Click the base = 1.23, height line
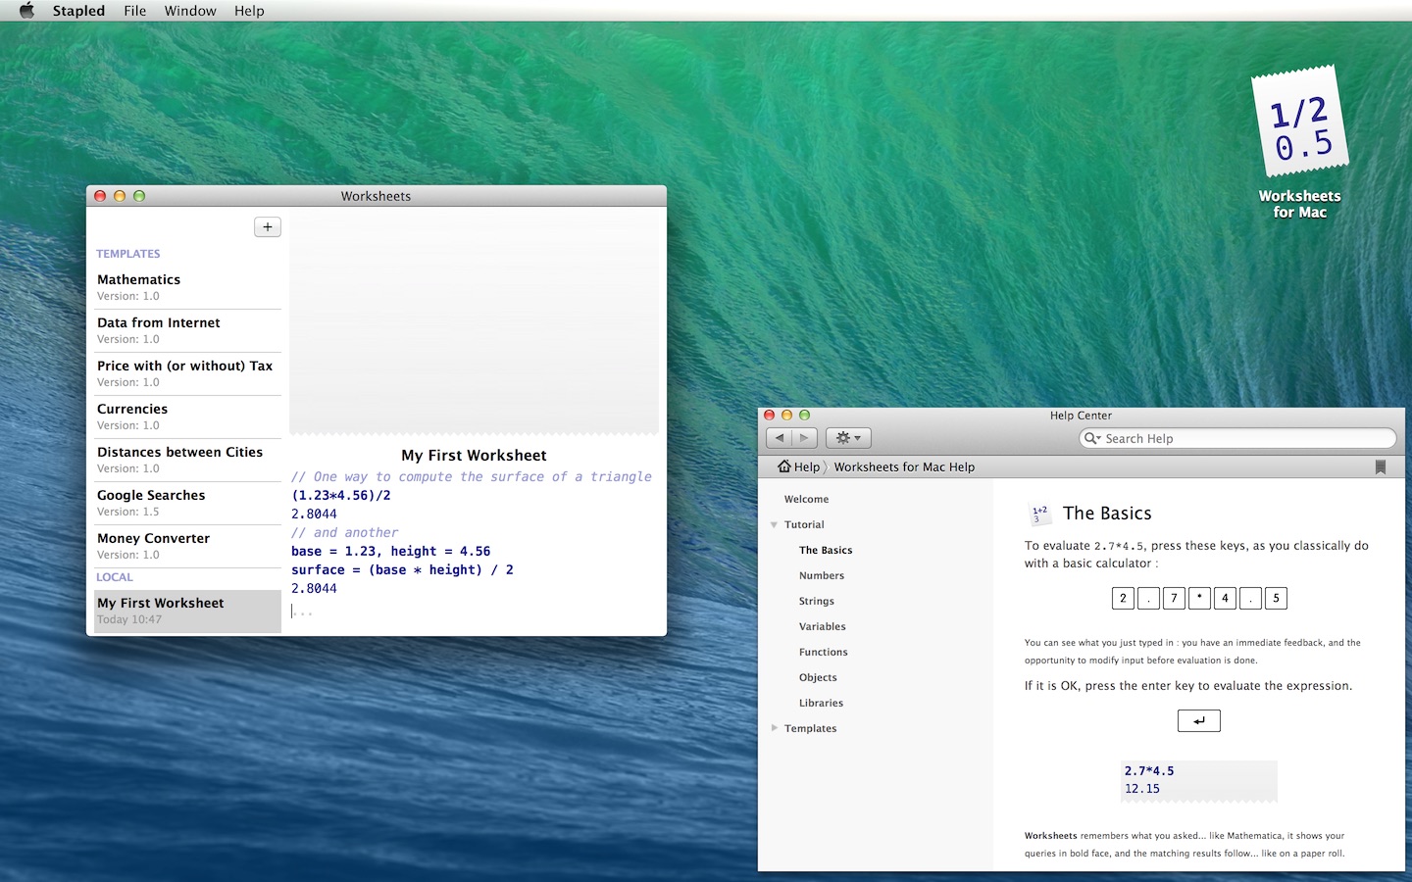 point(390,551)
